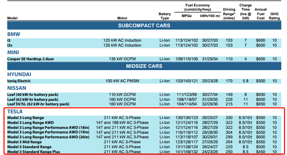Click the 116/119/112 MPGe value
The image size is (287, 155).
(187, 132)
